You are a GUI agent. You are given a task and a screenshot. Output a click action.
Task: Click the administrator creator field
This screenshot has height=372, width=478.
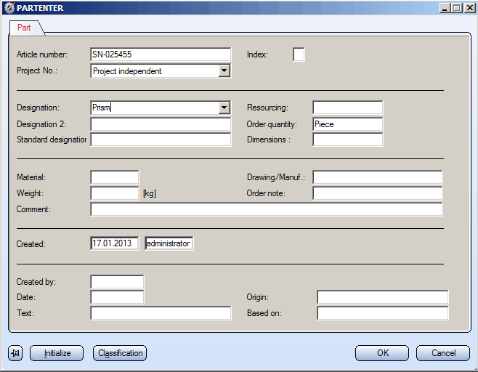tap(169, 243)
